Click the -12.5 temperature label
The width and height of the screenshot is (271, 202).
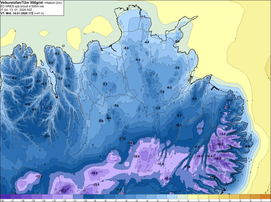[x=160, y=164]
